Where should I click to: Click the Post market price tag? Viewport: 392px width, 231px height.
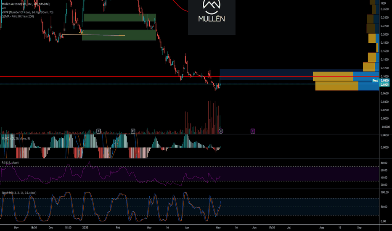pos(375,81)
